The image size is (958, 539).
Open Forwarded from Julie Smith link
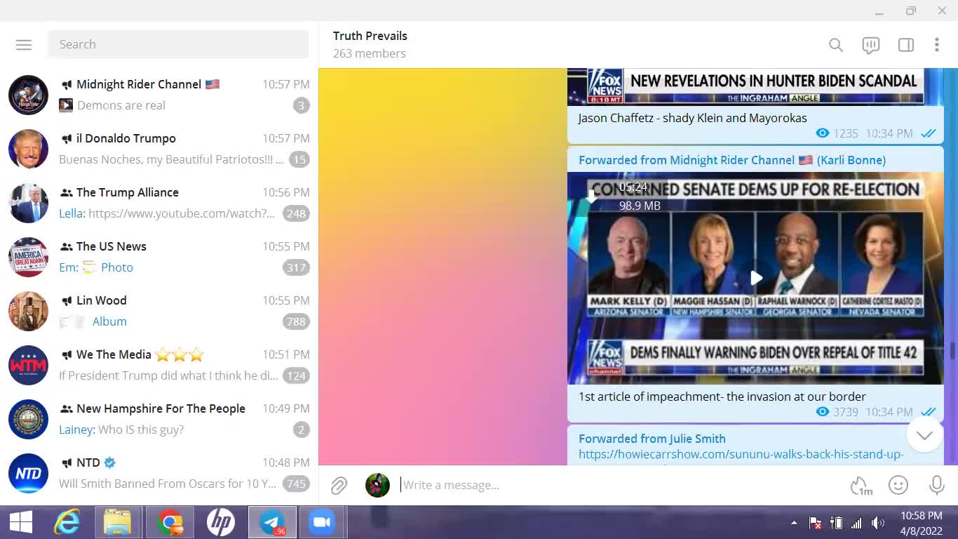point(652,439)
